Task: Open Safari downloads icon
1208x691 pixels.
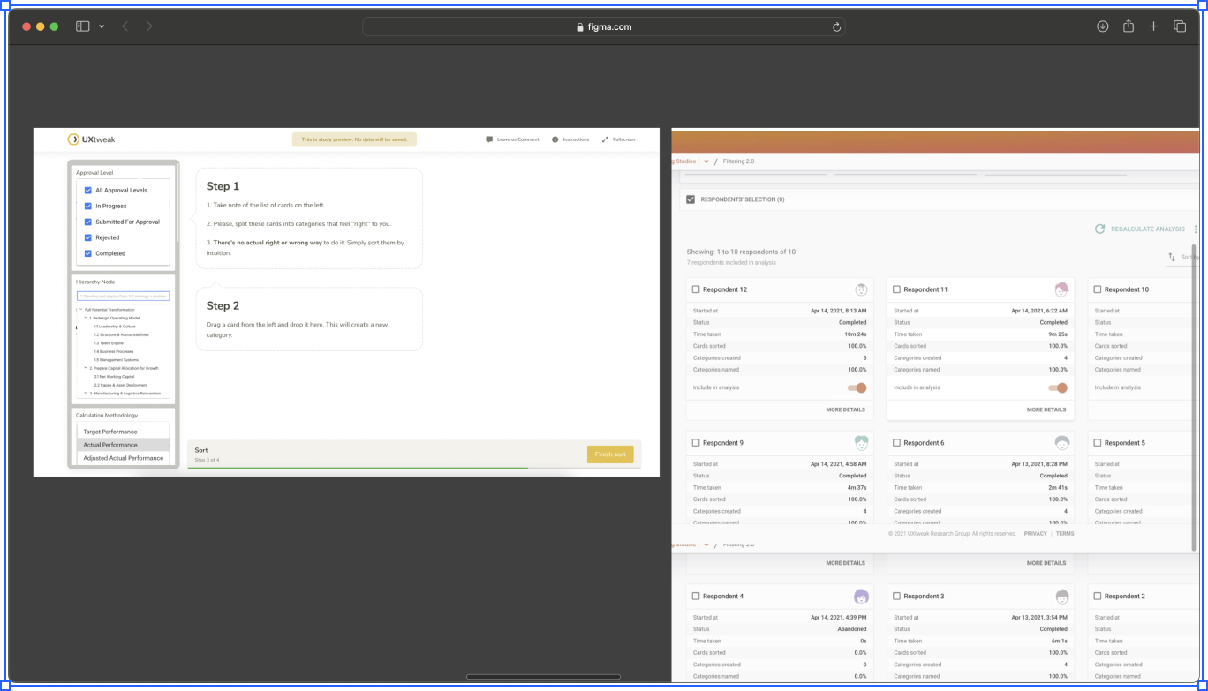Action: [x=1103, y=26]
